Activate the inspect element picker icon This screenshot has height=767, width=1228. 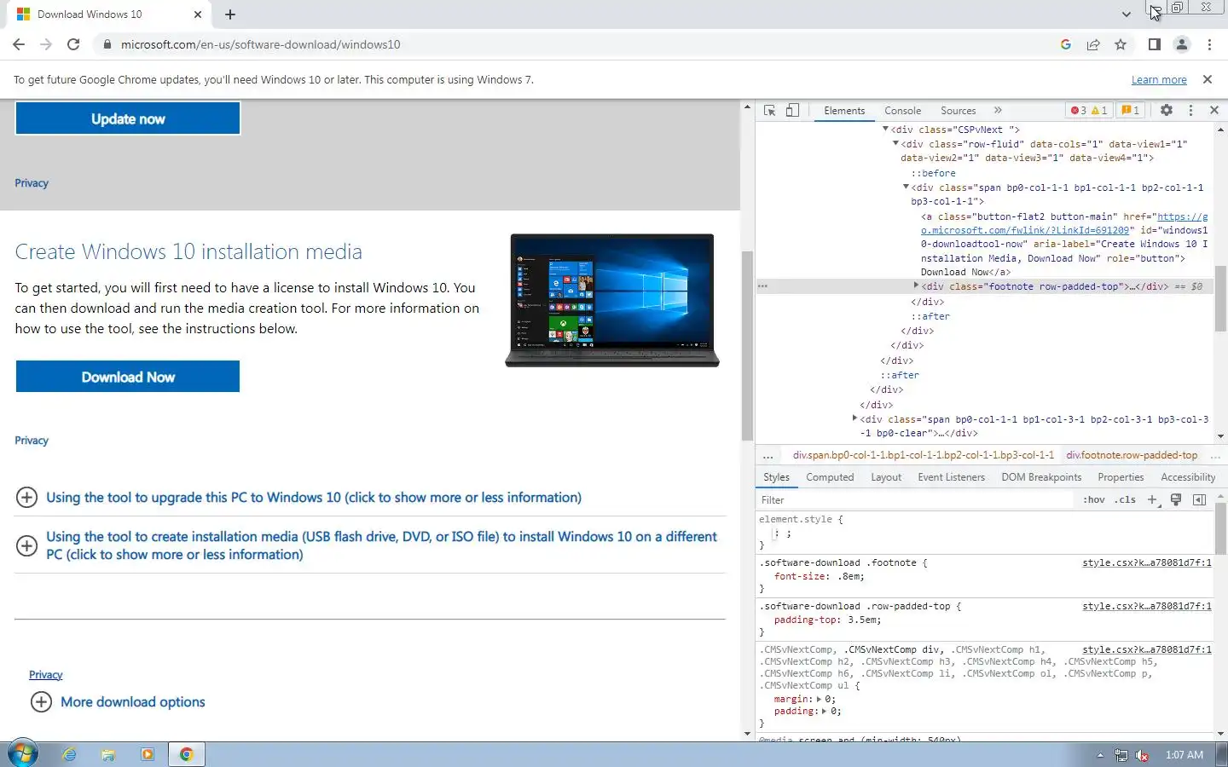pos(769,111)
